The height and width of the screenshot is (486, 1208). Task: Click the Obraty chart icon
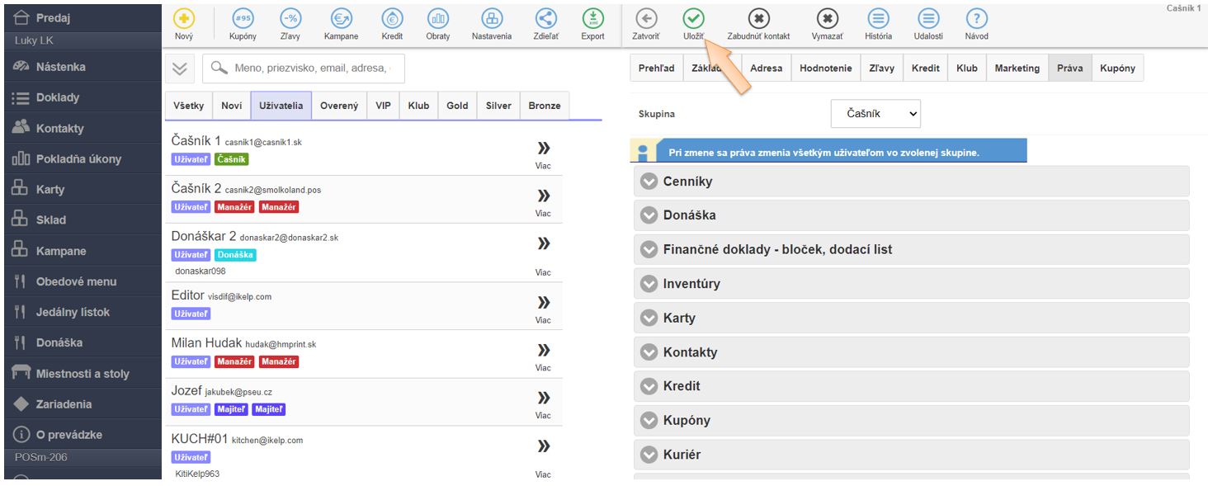pos(438,19)
